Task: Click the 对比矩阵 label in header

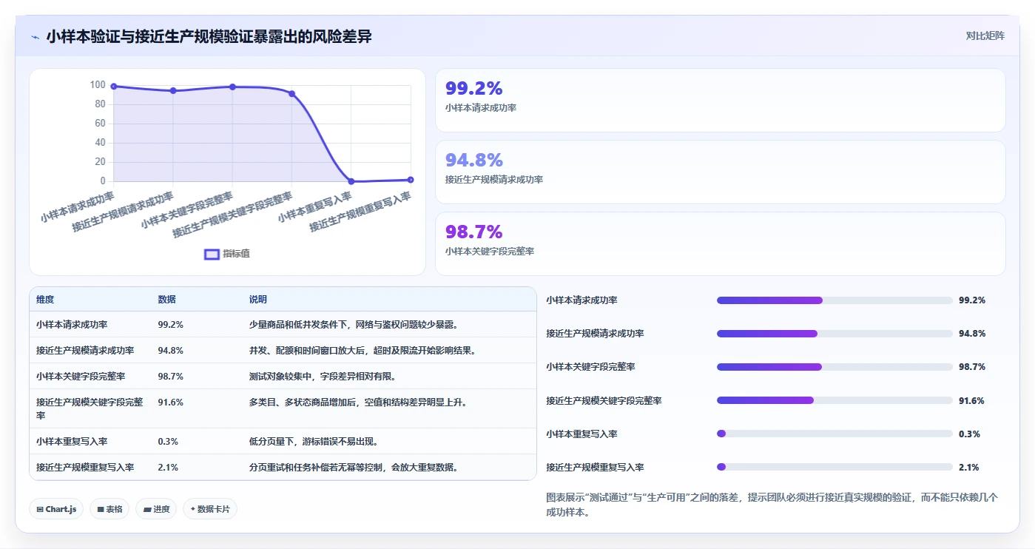Action: [985, 36]
